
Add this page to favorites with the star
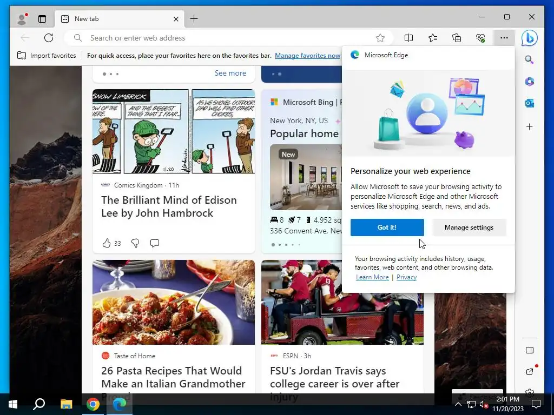[380, 38]
